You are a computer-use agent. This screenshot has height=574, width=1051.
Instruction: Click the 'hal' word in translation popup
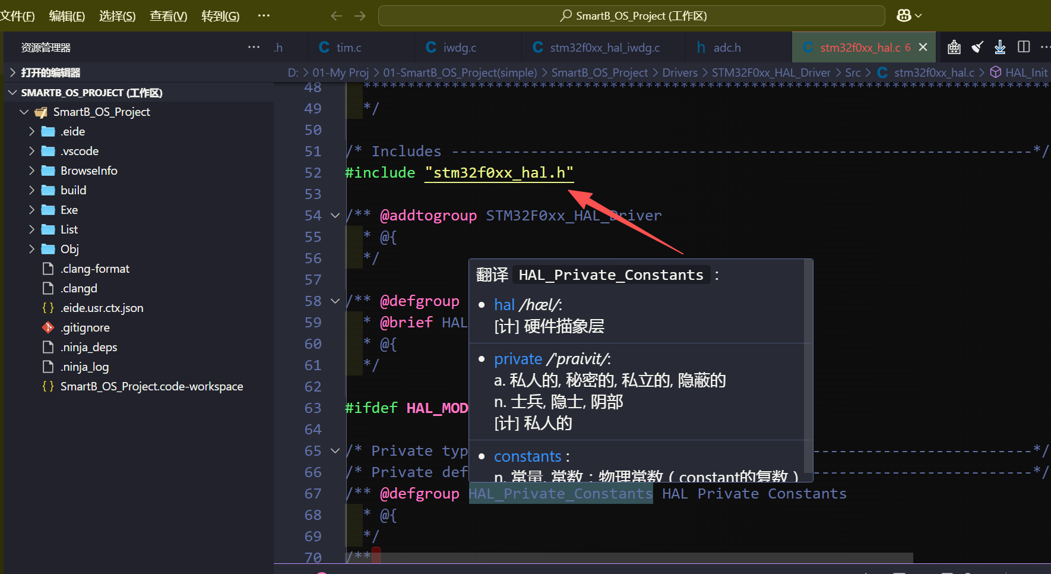pyautogui.click(x=504, y=305)
